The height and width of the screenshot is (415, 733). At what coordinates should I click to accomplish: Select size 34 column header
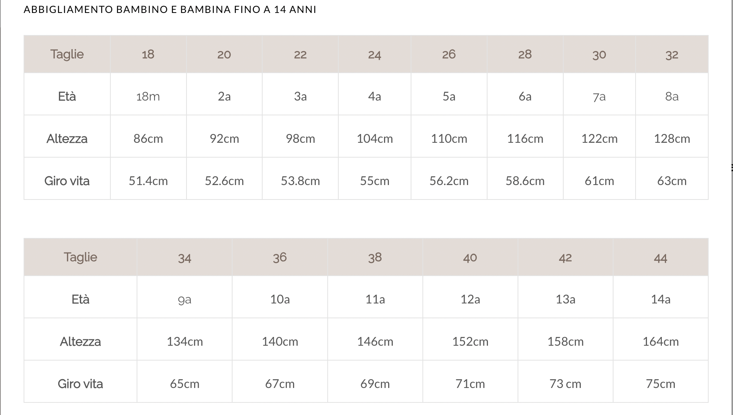[185, 258]
